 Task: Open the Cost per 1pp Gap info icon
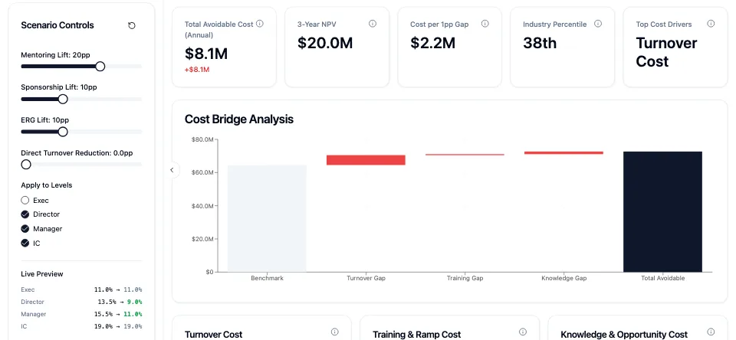pos(485,24)
